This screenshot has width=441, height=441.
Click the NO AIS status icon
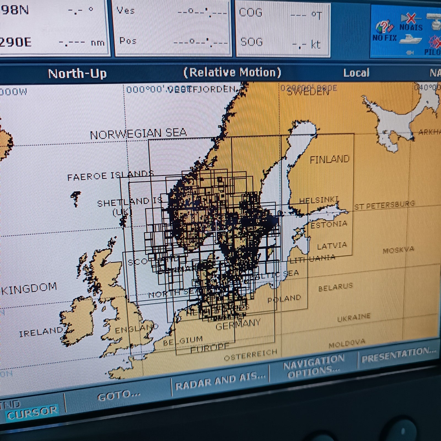(x=411, y=22)
